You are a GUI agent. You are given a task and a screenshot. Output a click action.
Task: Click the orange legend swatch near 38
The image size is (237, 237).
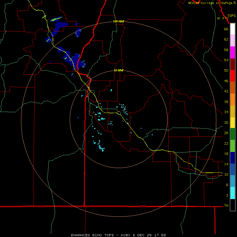click(x=233, y=100)
